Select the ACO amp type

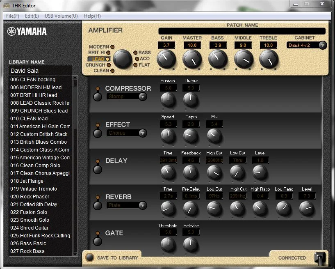pyautogui.click(x=142, y=59)
